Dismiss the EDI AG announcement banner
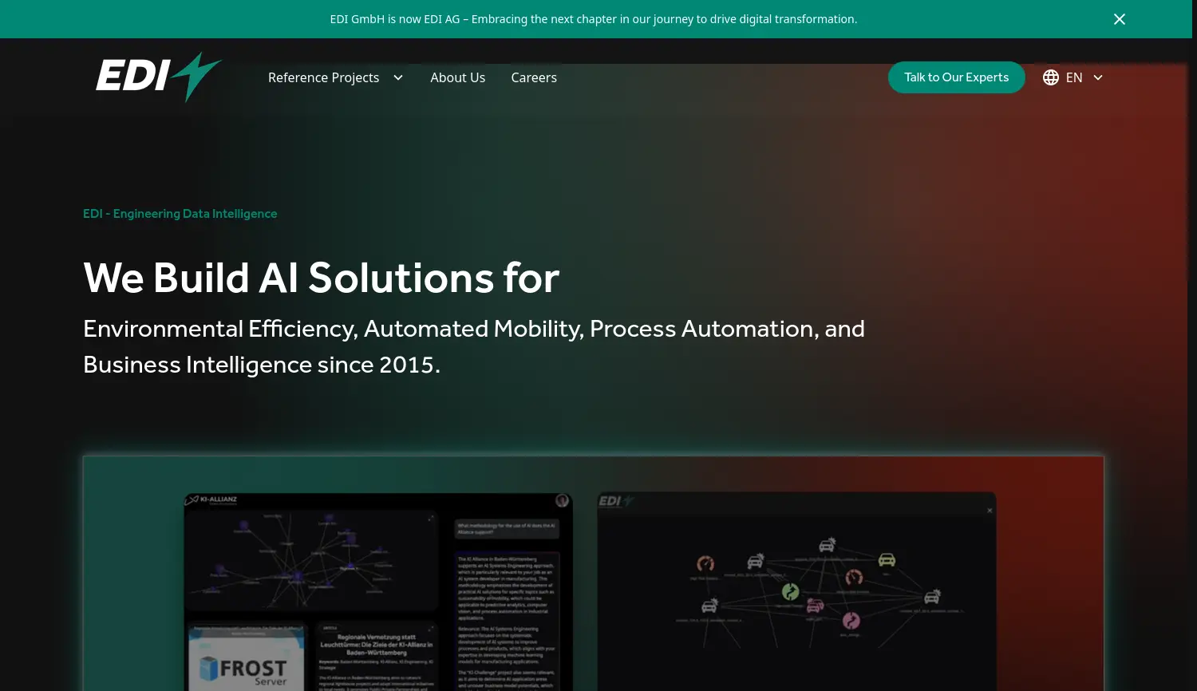 point(1119,19)
